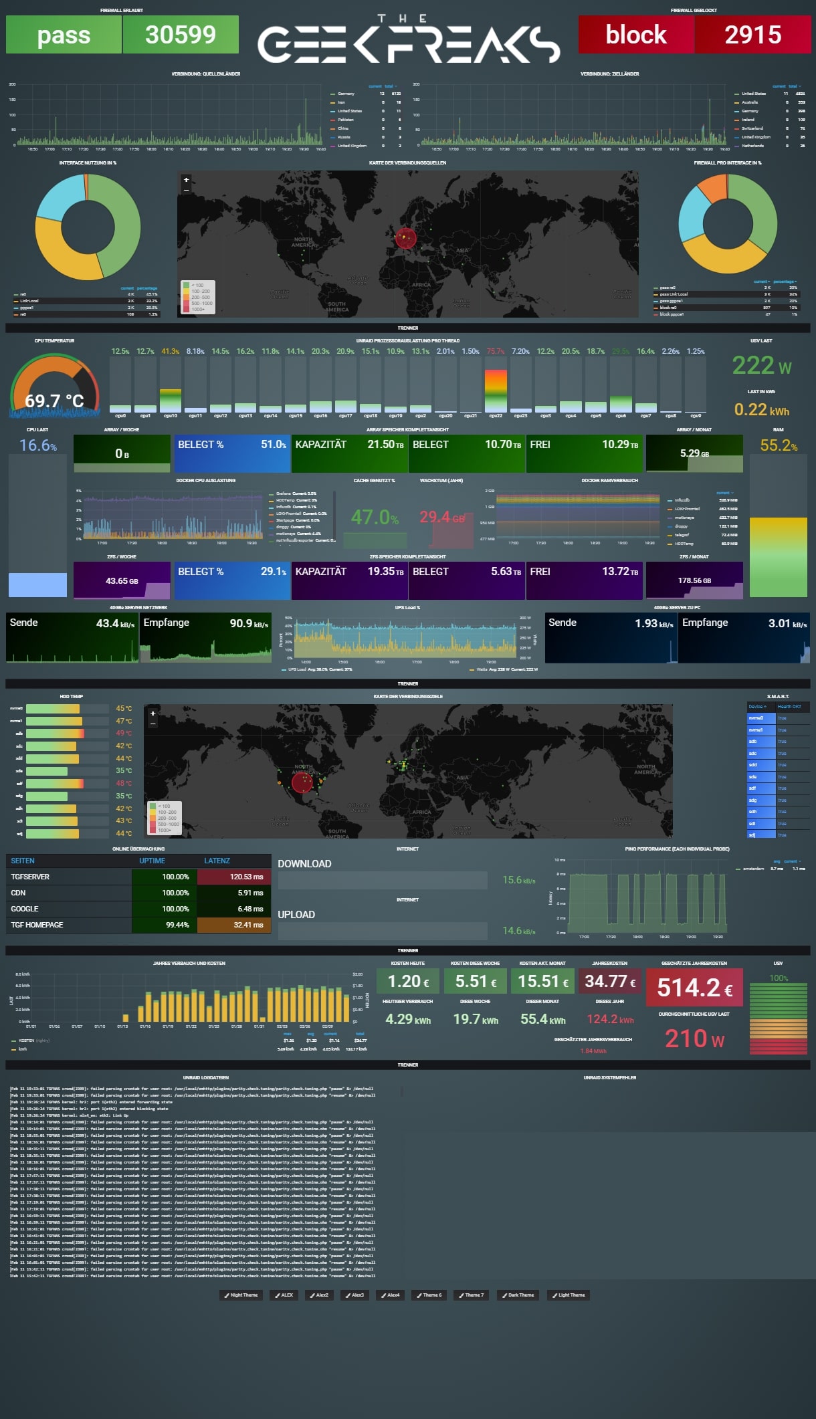Switch to the Alex2 theme
The image size is (816, 1419).
tap(320, 1295)
